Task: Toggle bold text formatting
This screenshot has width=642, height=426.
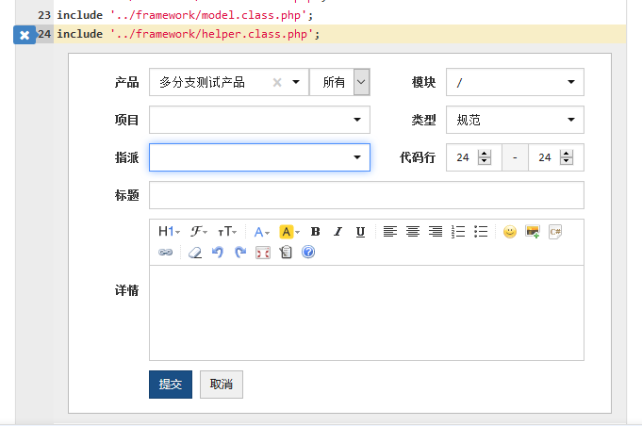Action: [x=315, y=232]
